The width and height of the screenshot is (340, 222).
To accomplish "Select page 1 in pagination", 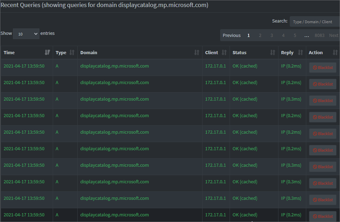I will (249, 36).
